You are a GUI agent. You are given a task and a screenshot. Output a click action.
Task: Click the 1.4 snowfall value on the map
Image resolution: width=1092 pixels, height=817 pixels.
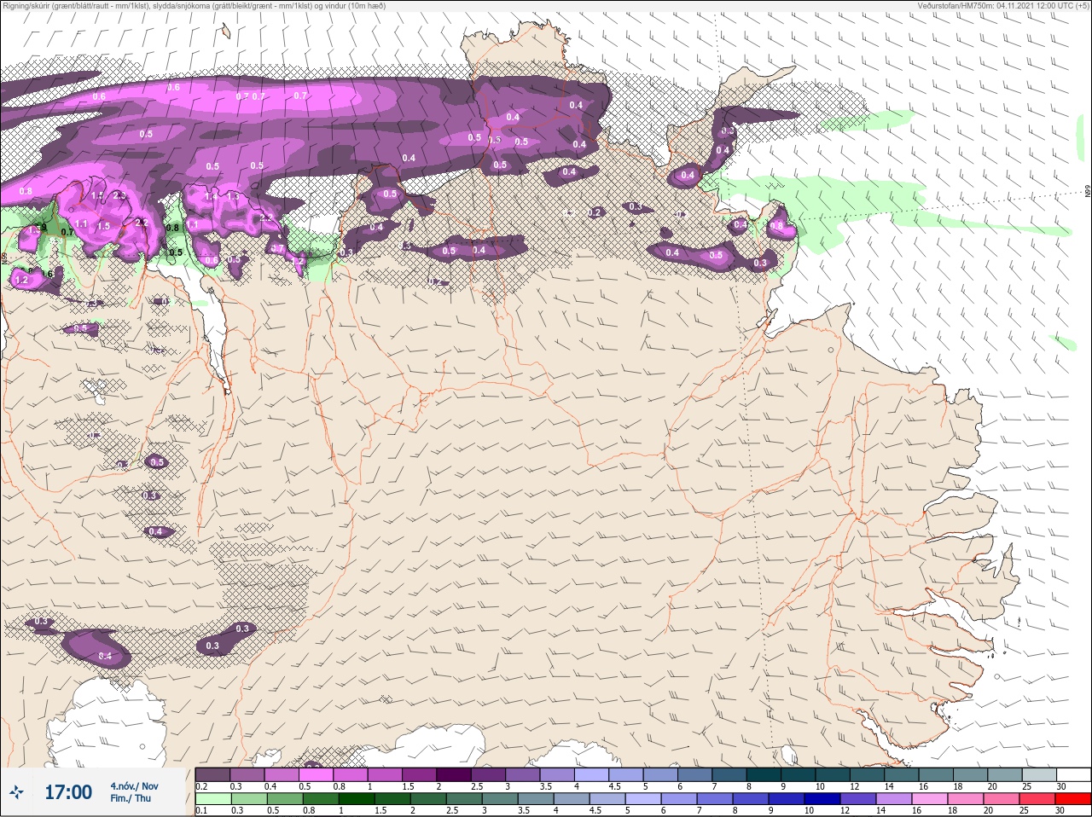(x=212, y=196)
